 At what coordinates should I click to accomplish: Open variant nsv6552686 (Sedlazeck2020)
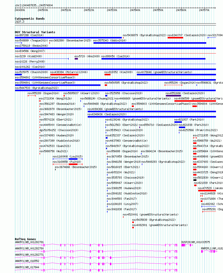click(185, 93)
